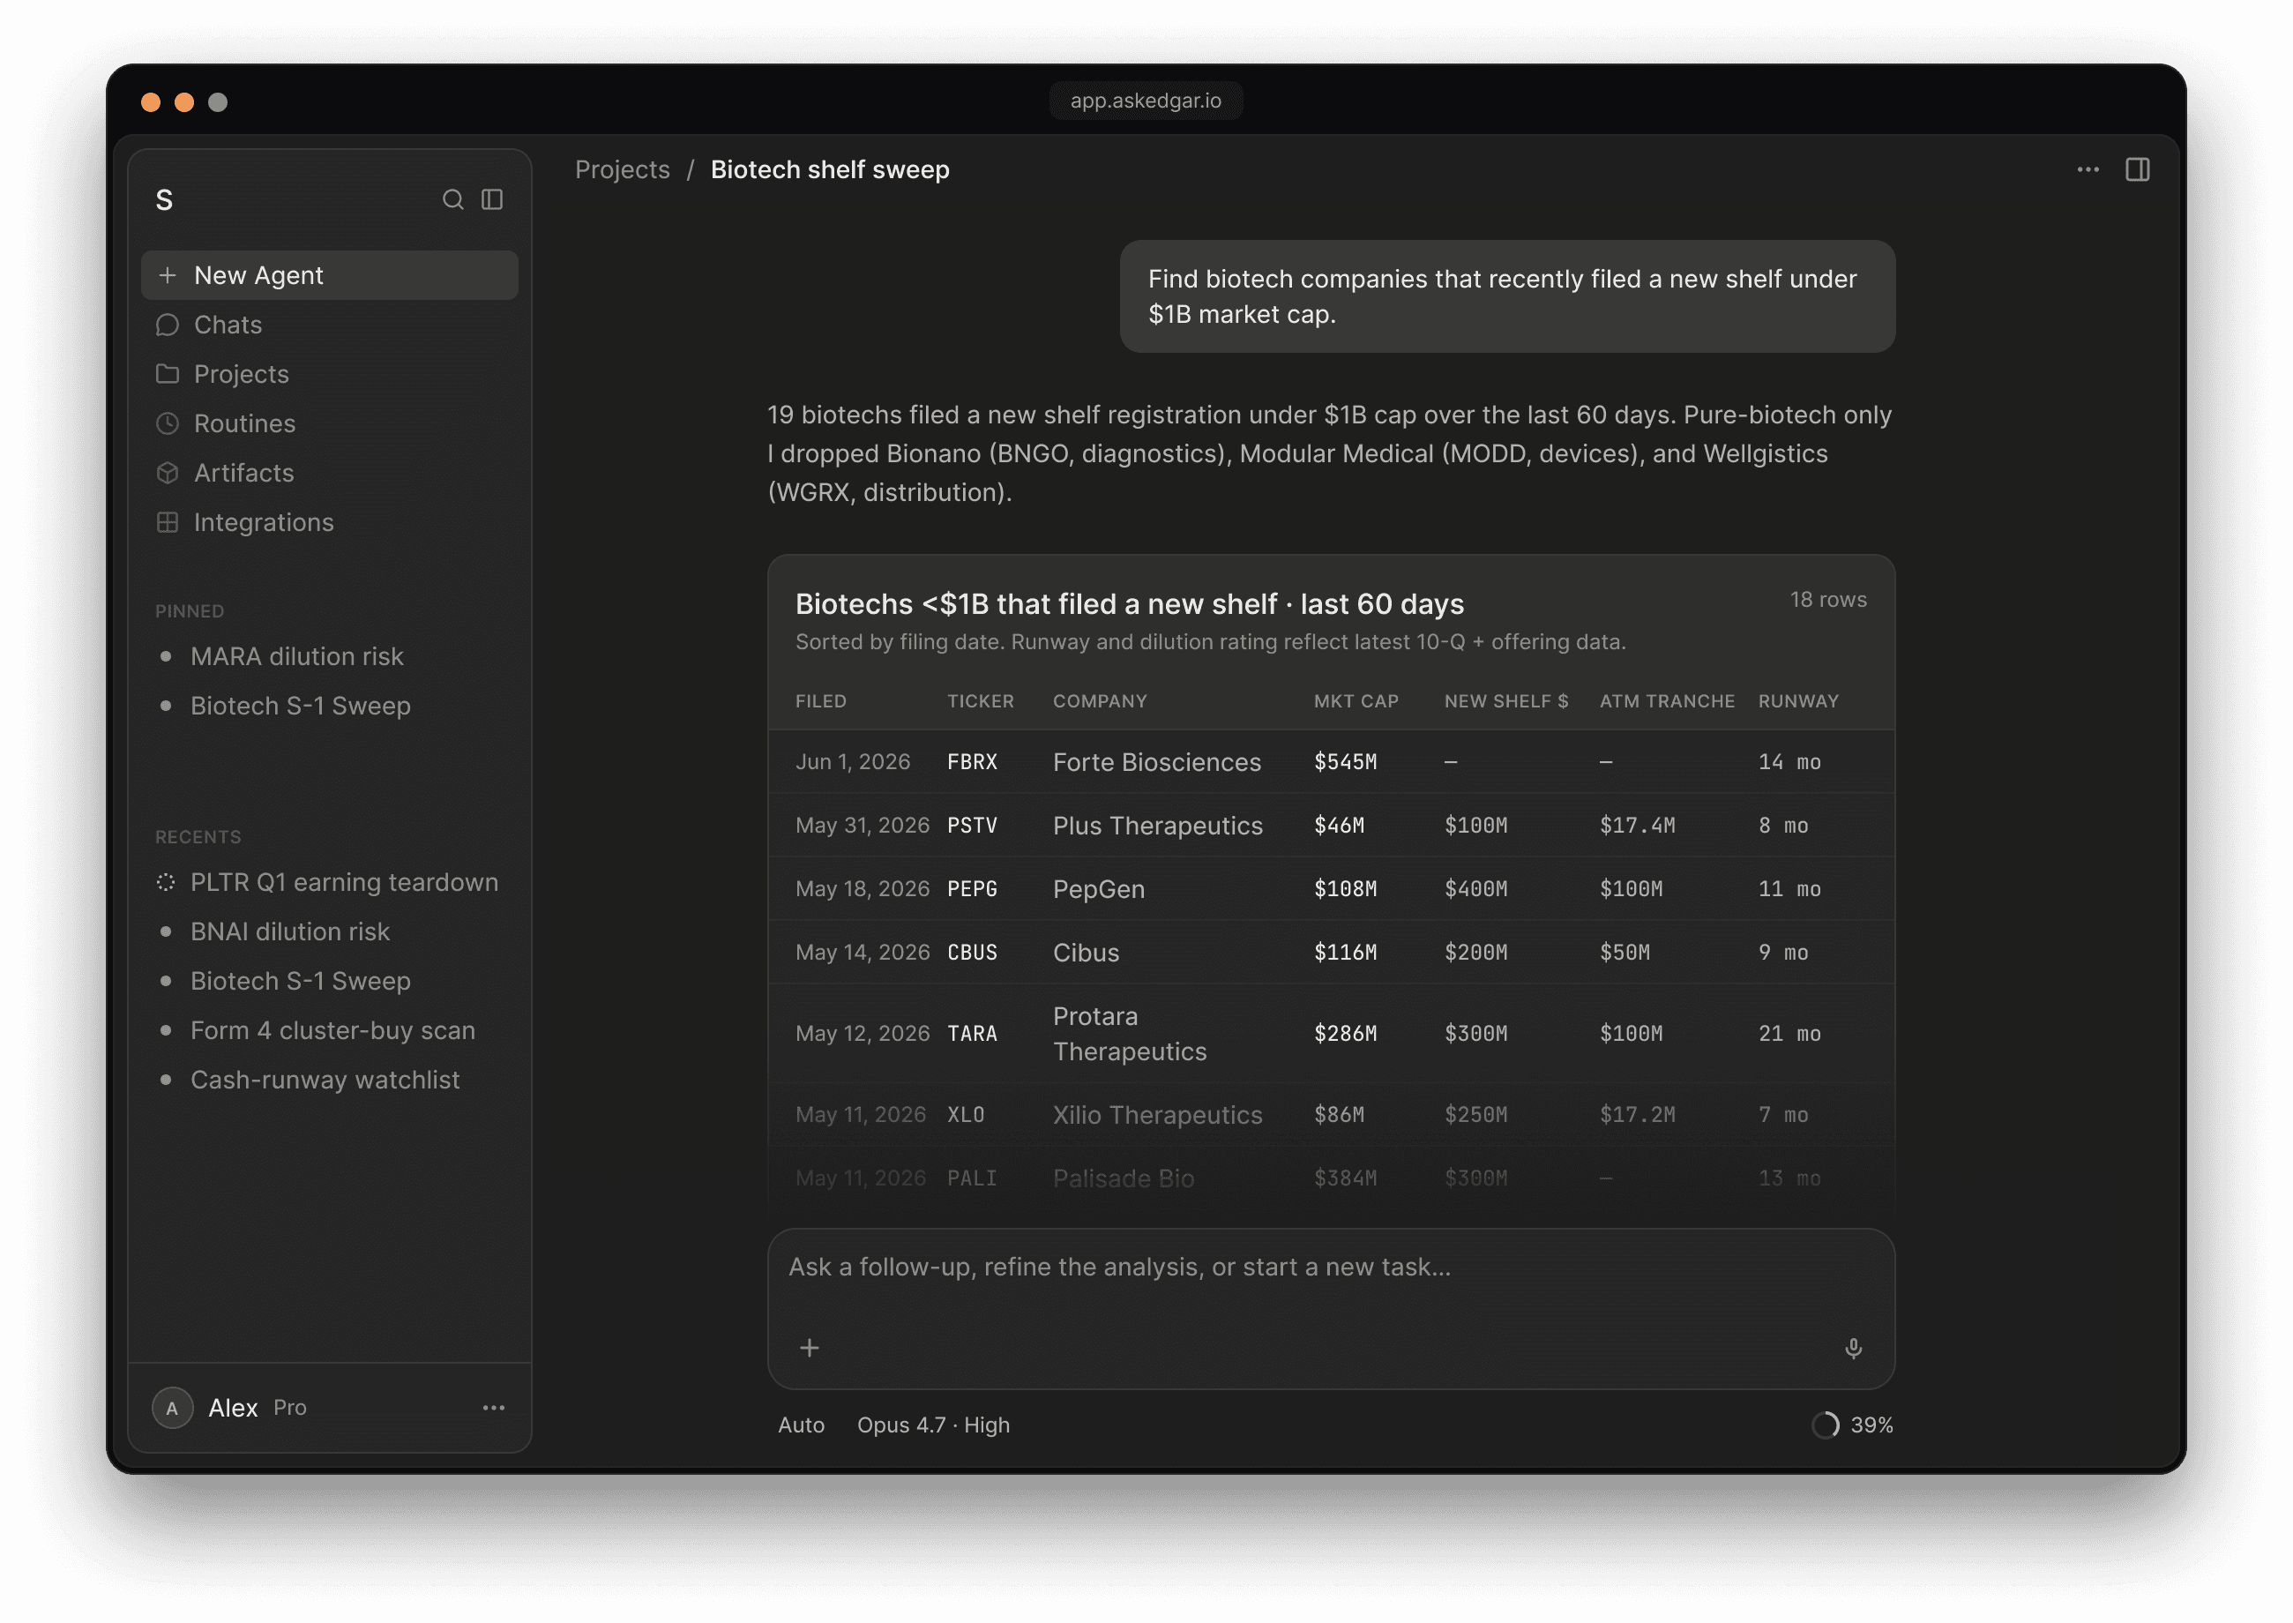
Task: Click the Routines clock icon
Action: click(168, 423)
